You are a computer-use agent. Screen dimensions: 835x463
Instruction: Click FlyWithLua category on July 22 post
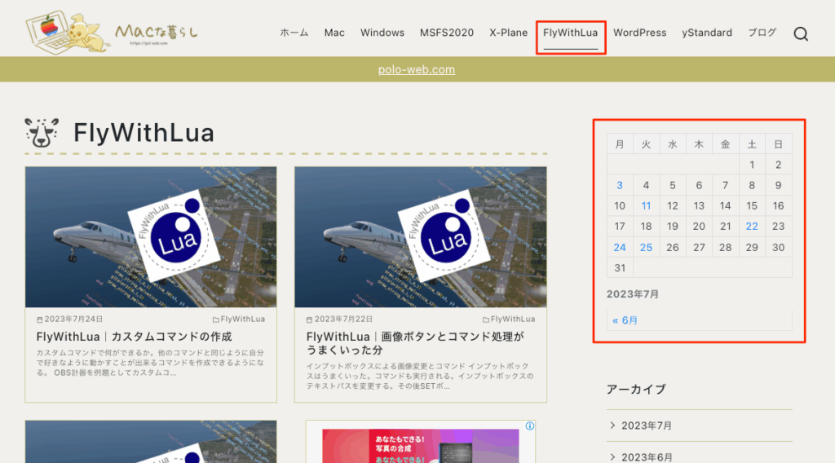509,320
